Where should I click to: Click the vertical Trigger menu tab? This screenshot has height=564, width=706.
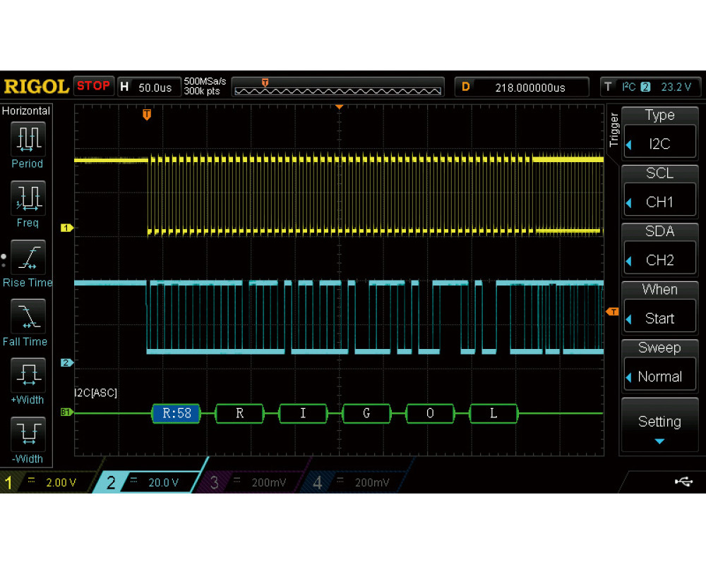coord(614,130)
